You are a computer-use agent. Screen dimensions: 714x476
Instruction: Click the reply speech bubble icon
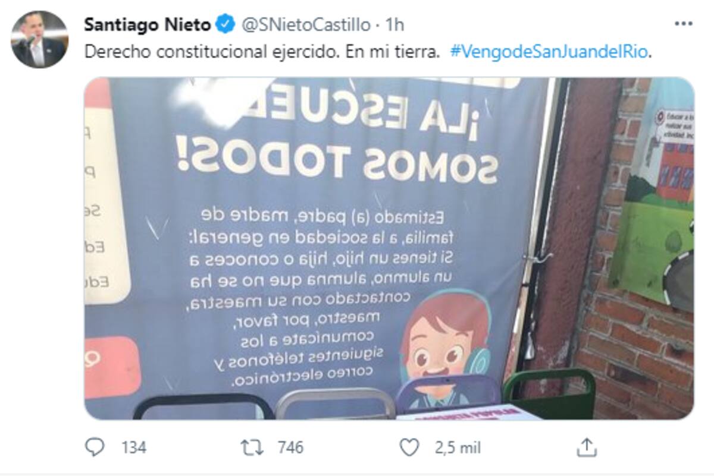95,447
